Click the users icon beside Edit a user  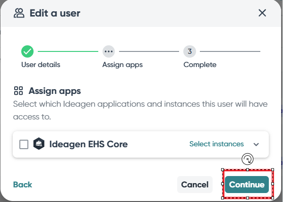point(19,13)
